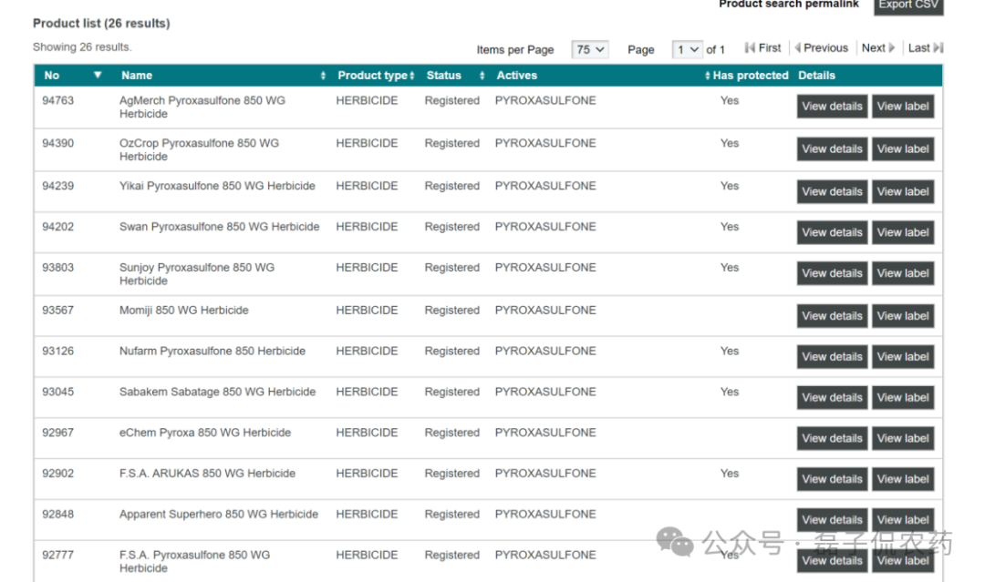Sort table by No column arrow

98,75
